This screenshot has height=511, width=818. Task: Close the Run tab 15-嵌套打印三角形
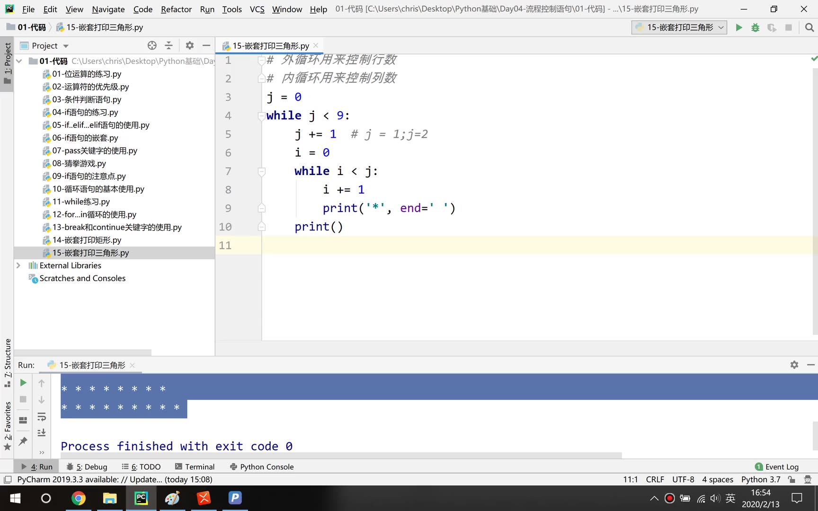pyautogui.click(x=132, y=365)
